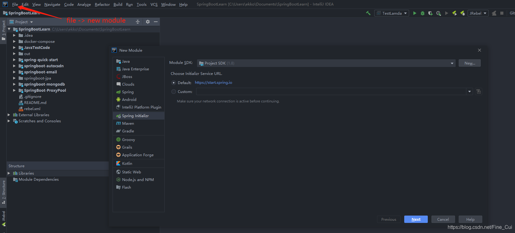Click the collapse all icon in Project panel

pos(138,22)
